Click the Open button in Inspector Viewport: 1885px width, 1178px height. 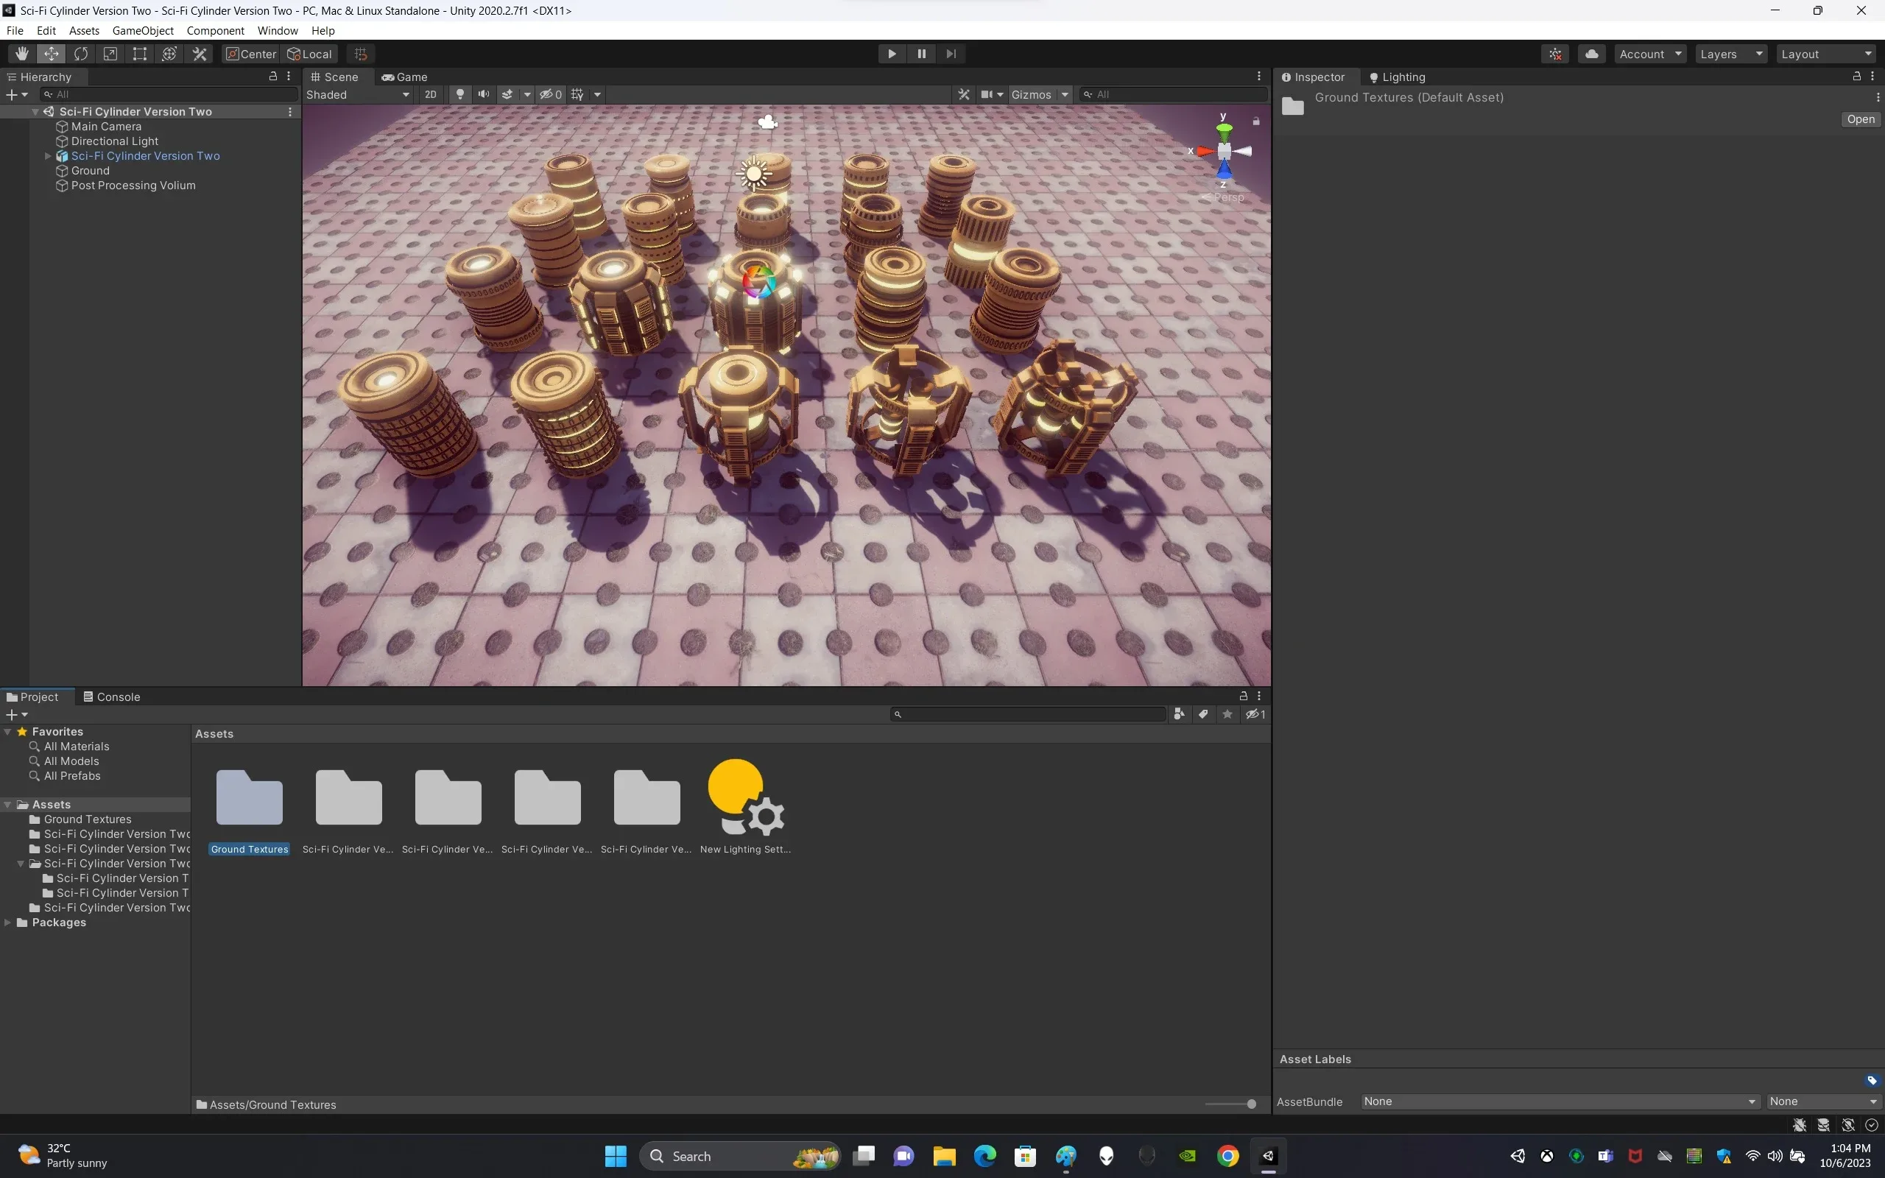[1860, 119]
